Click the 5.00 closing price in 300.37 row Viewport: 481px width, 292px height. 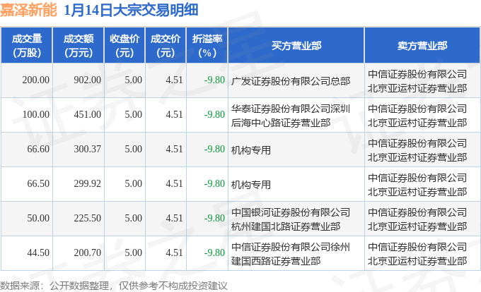(x=134, y=150)
